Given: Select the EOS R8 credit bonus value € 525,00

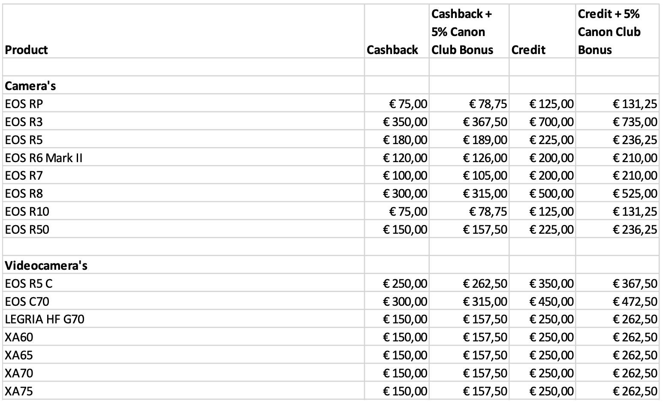Looking at the screenshot, I should (635, 193).
